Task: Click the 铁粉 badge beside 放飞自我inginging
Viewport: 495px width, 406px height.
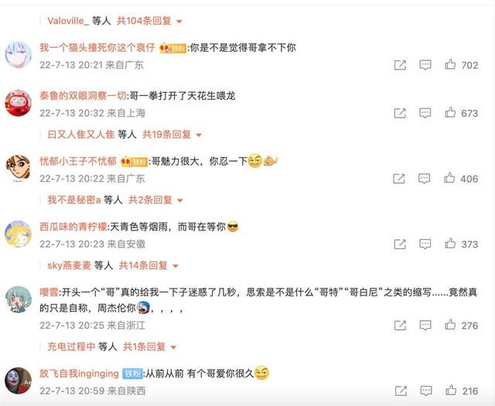Action: (x=132, y=374)
